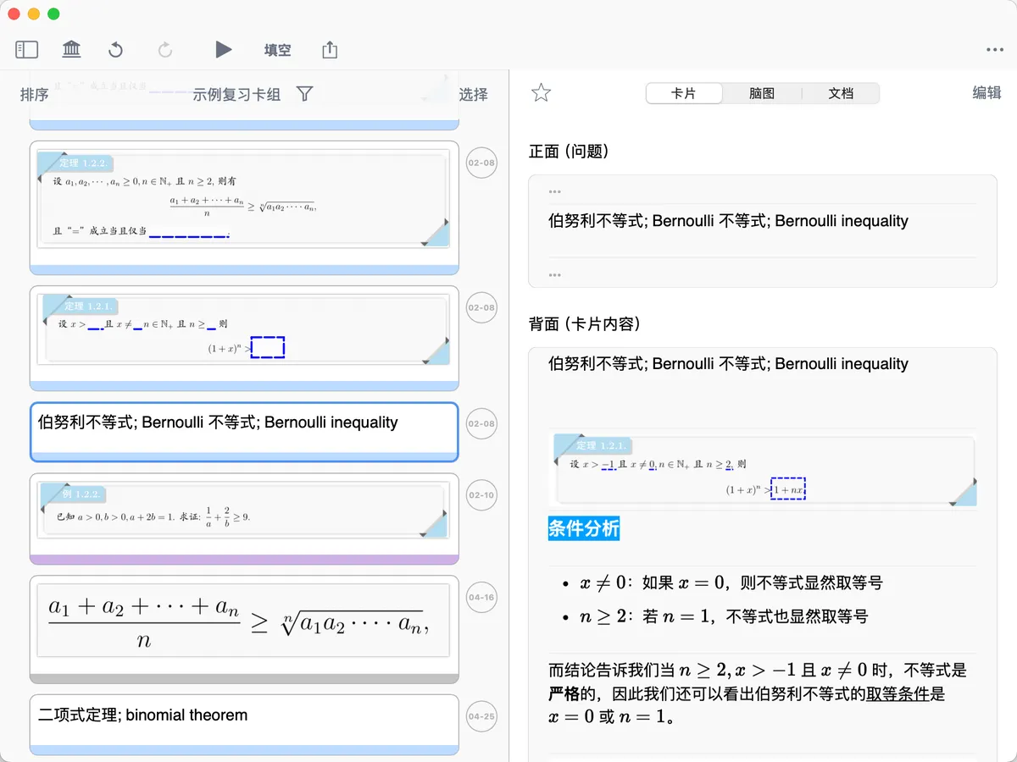Open the 排序 sort option
This screenshot has height=762, width=1017.
(35, 94)
